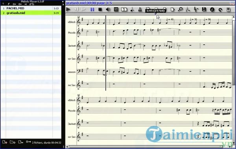Click the transpose flat-sign icon

click(188, 9)
